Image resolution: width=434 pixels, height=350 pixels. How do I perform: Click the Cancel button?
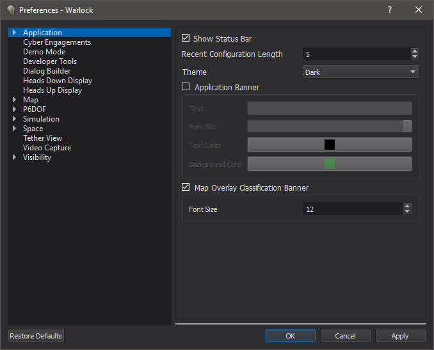pyautogui.click(x=345, y=336)
